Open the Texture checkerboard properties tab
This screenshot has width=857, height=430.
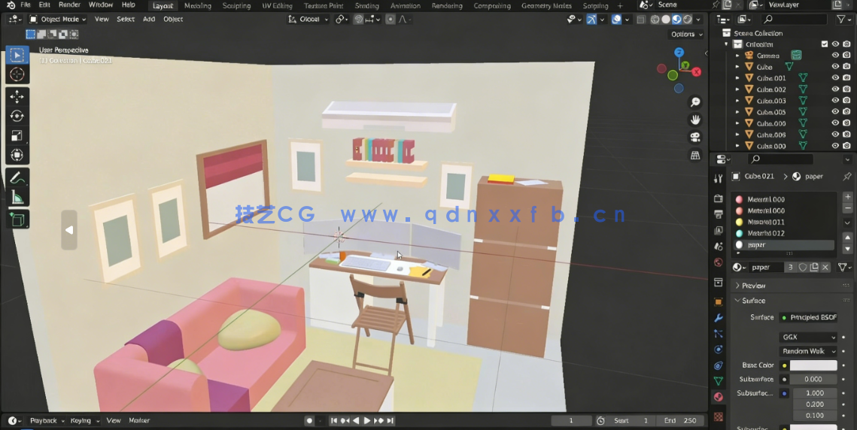719,416
